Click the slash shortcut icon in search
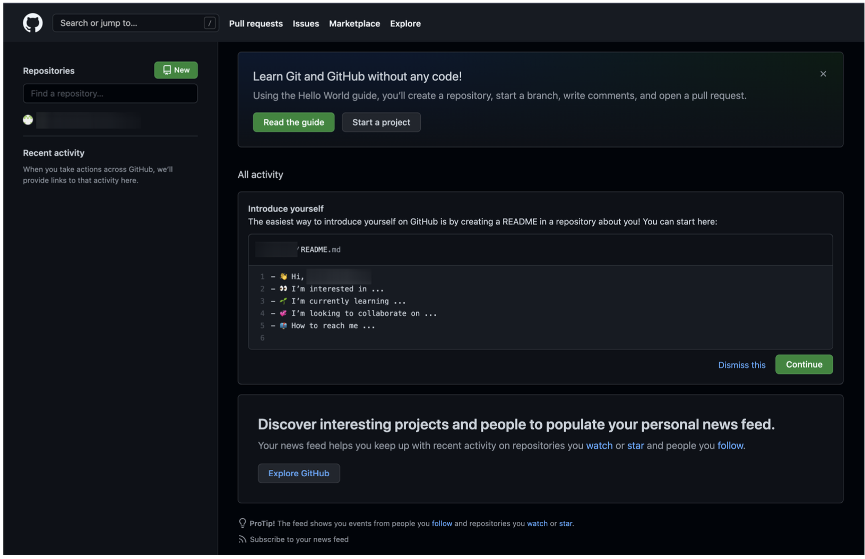The image size is (865, 559). click(x=210, y=23)
